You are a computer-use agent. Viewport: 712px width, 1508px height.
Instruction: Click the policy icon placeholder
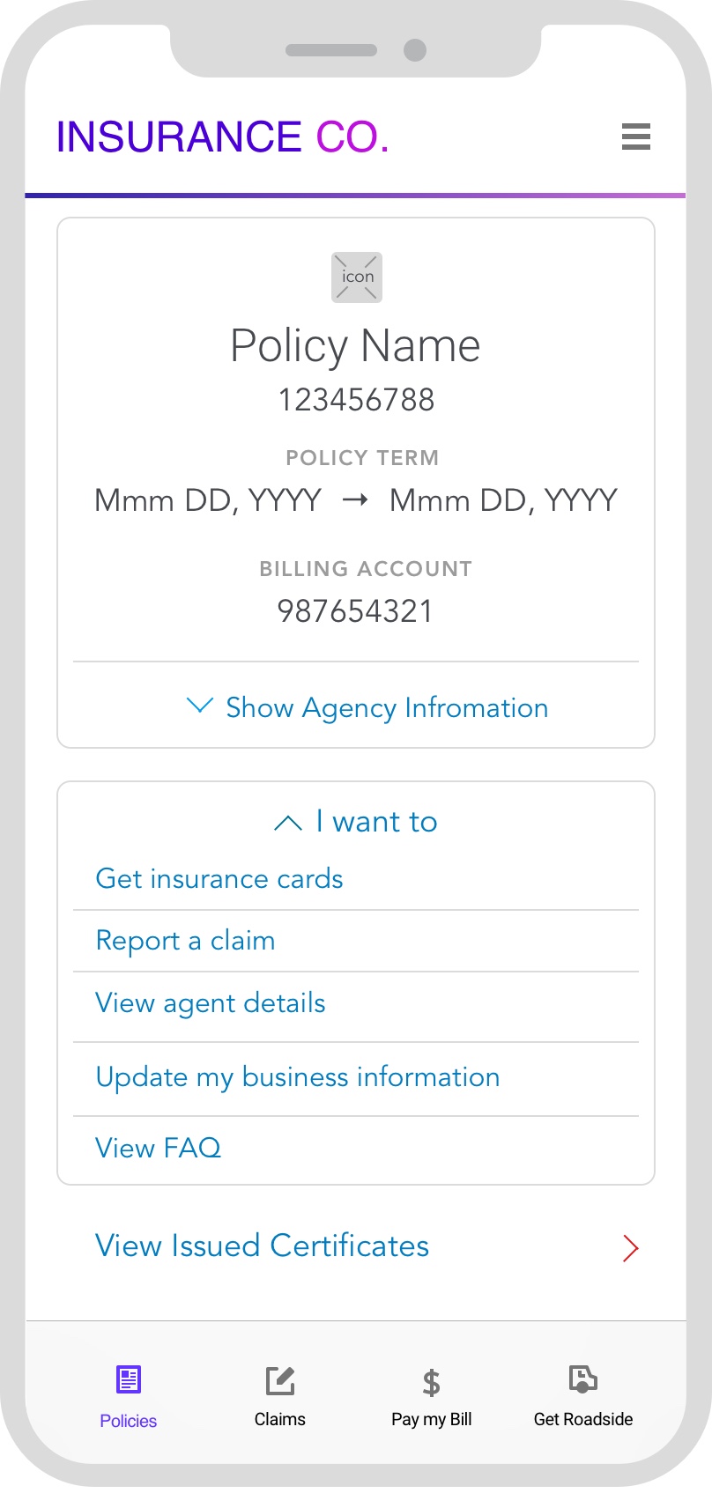tap(357, 277)
